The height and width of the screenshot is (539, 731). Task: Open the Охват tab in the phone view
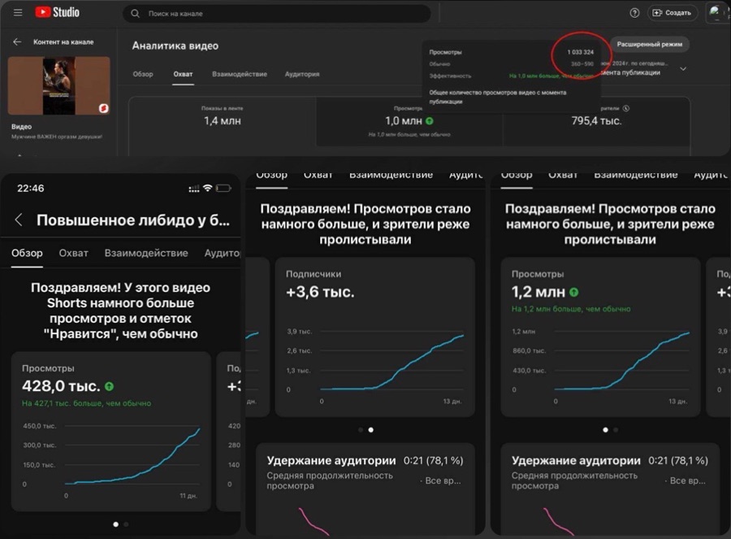[73, 253]
